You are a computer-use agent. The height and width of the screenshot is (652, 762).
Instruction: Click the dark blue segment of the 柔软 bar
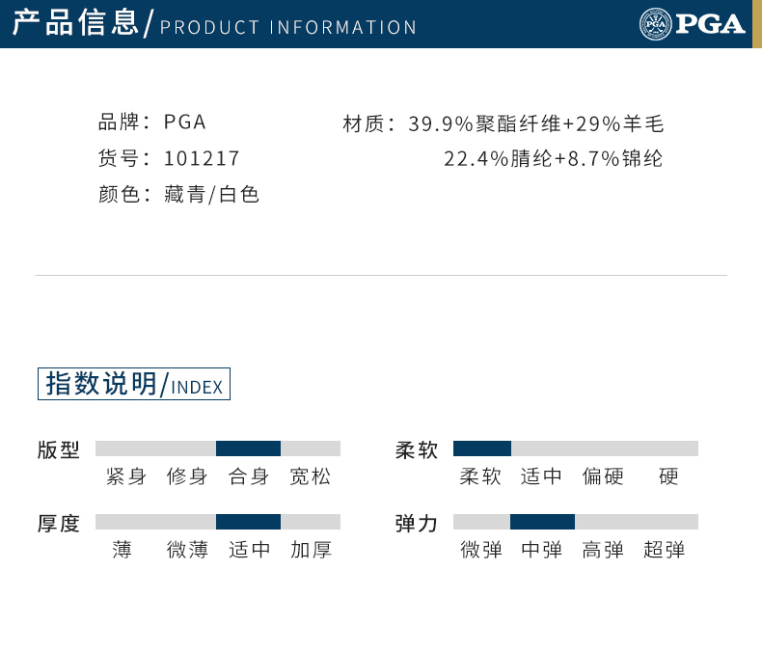pos(482,448)
